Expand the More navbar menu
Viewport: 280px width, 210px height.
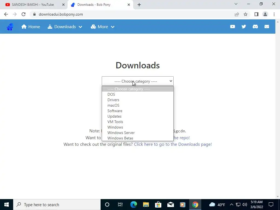[x=103, y=27]
